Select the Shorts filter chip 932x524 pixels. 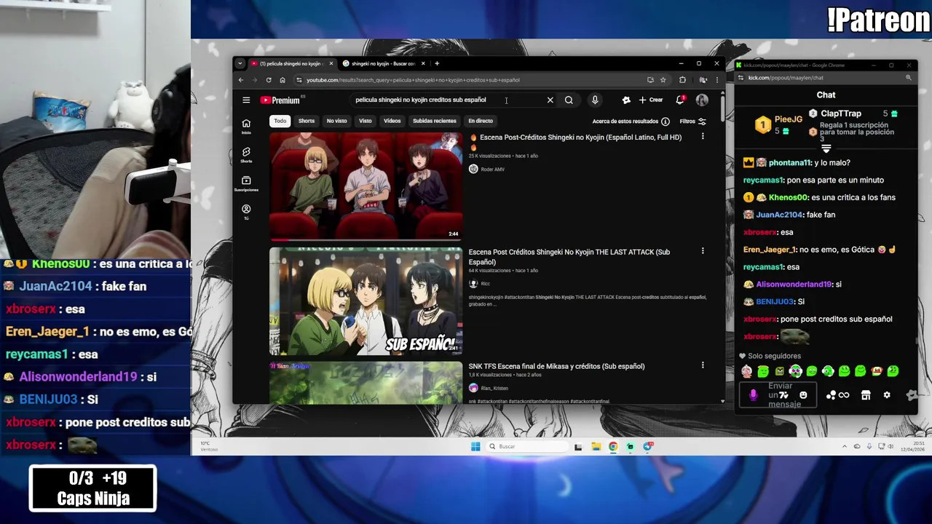(307, 121)
